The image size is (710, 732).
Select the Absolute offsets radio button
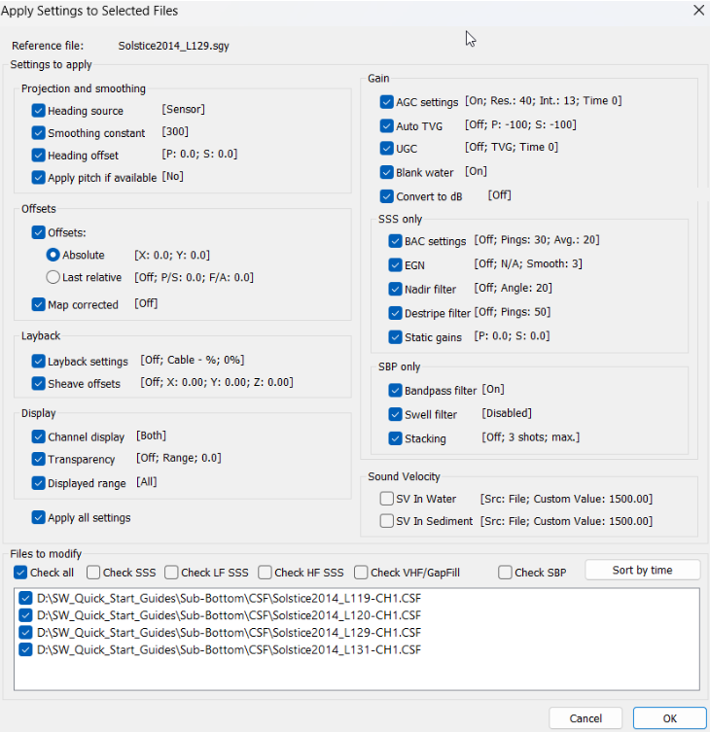coord(53,255)
